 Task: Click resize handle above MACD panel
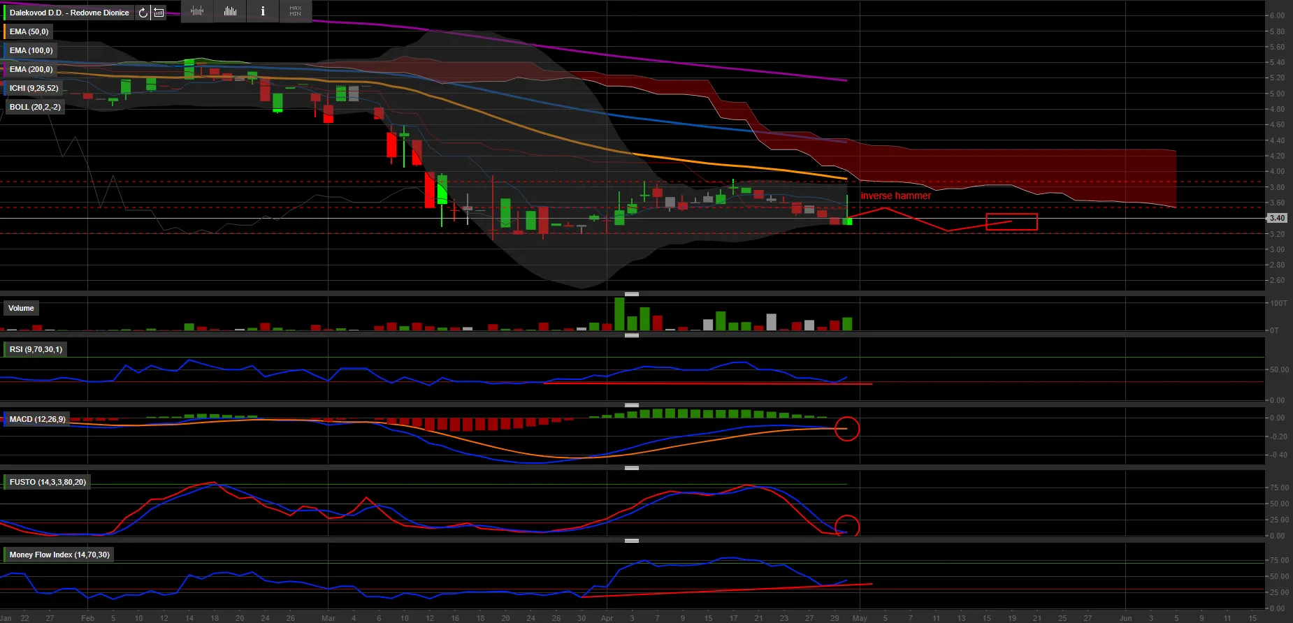point(631,405)
